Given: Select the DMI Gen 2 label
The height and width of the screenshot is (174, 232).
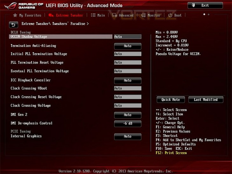Looking at the screenshot, I should 19,115.
